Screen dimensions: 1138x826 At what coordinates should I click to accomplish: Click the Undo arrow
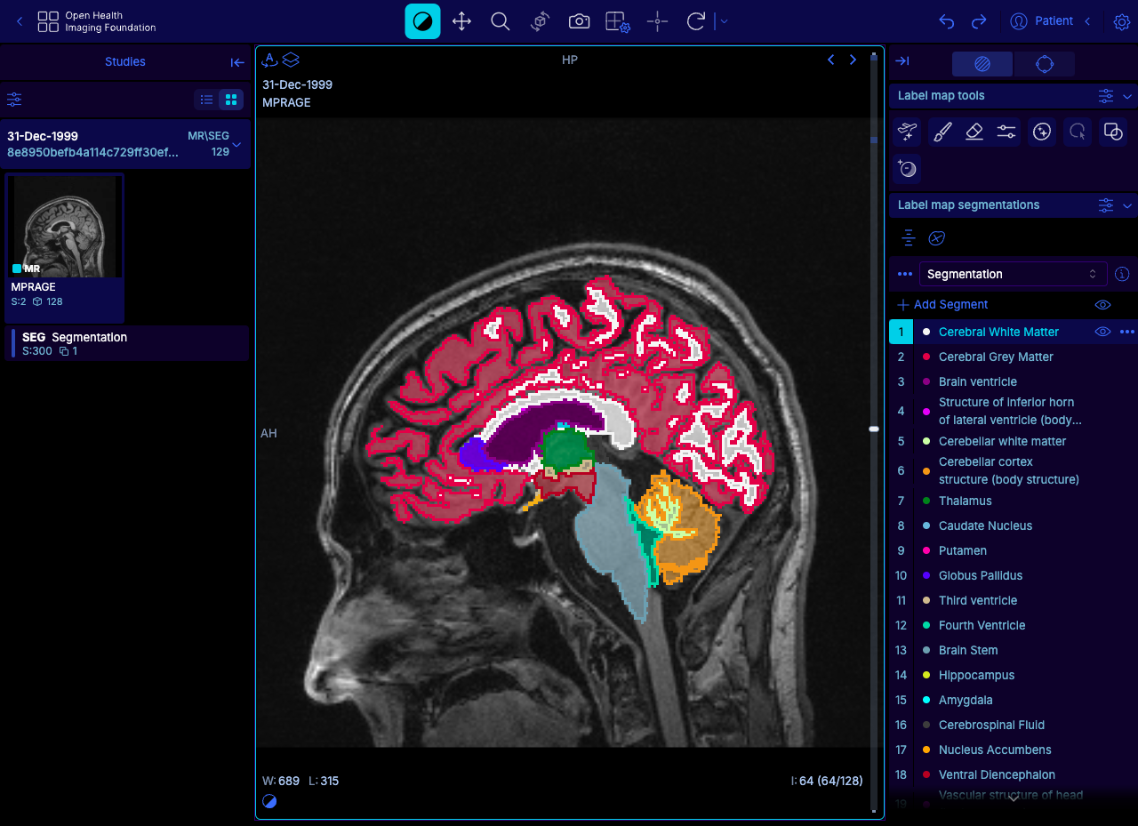947,21
